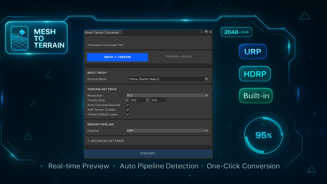Click the INPUT MESH section header
The height and width of the screenshot is (184, 327).
click(x=97, y=73)
